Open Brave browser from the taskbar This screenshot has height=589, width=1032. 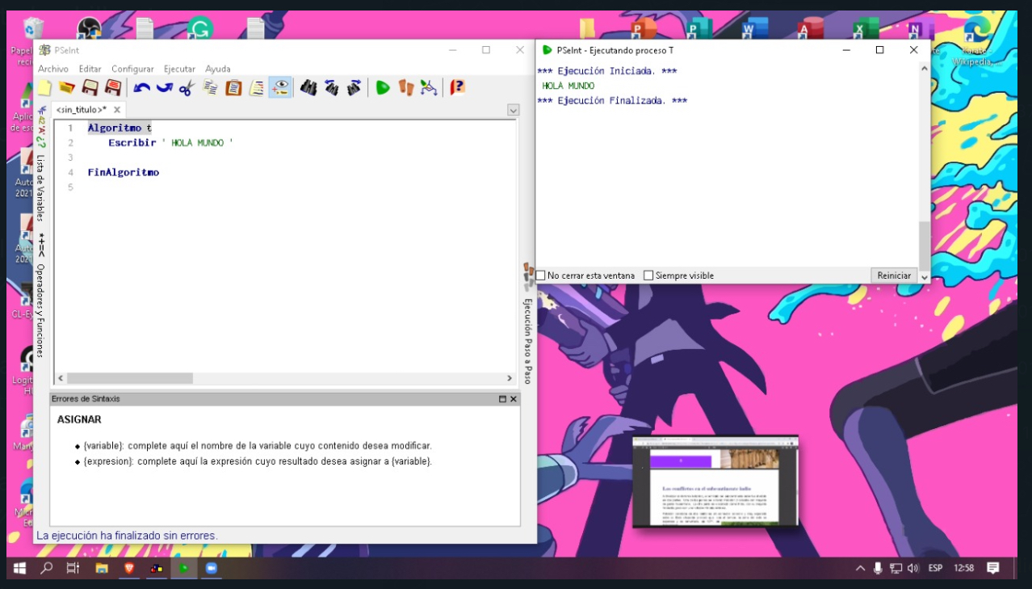pyautogui.click(x=129, y=568)
